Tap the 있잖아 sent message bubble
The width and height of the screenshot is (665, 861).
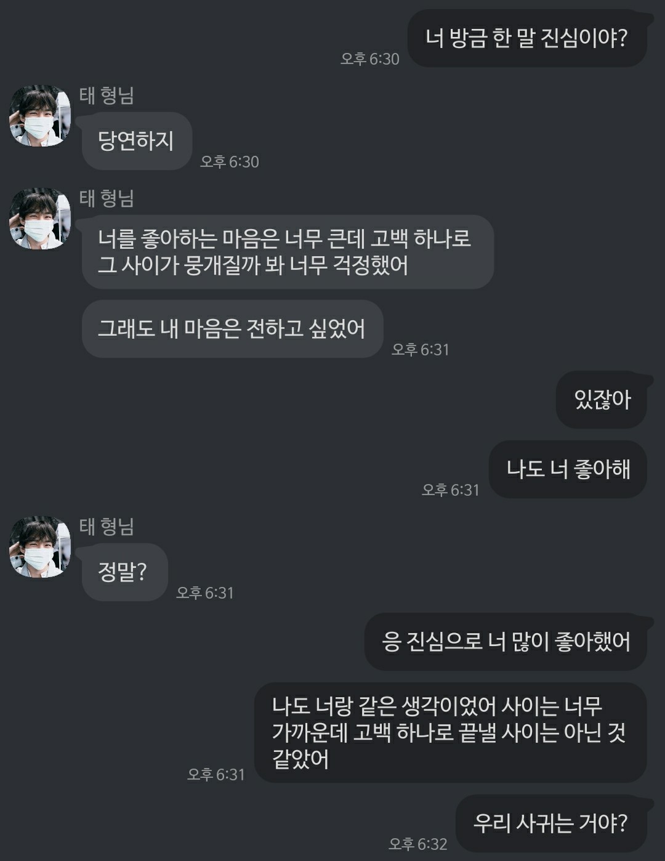pyautogui.click(x=602, y=400)
